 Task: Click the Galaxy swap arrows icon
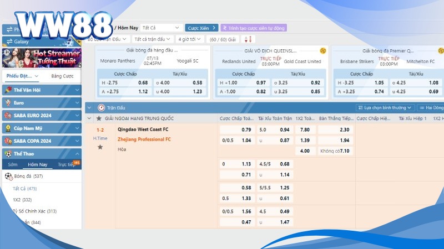[x=8, y=41]
